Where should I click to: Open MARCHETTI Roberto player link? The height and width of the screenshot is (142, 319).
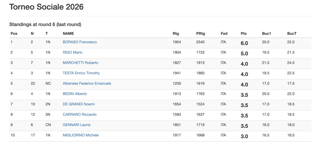pyautogui.click(x=81, y=63)
